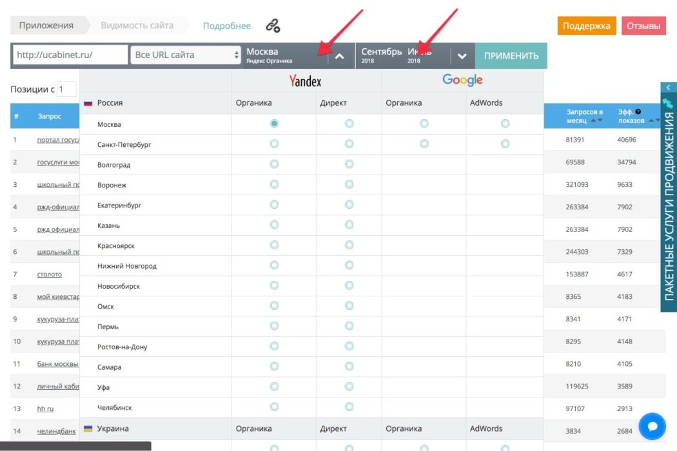This screenshot has height=451, width=677.
Task: Click the Ростов-на-Дону city label
Action: coord(123,347)
